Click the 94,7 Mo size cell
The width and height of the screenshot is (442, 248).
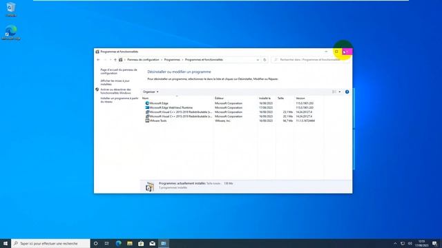click(288, 121)
